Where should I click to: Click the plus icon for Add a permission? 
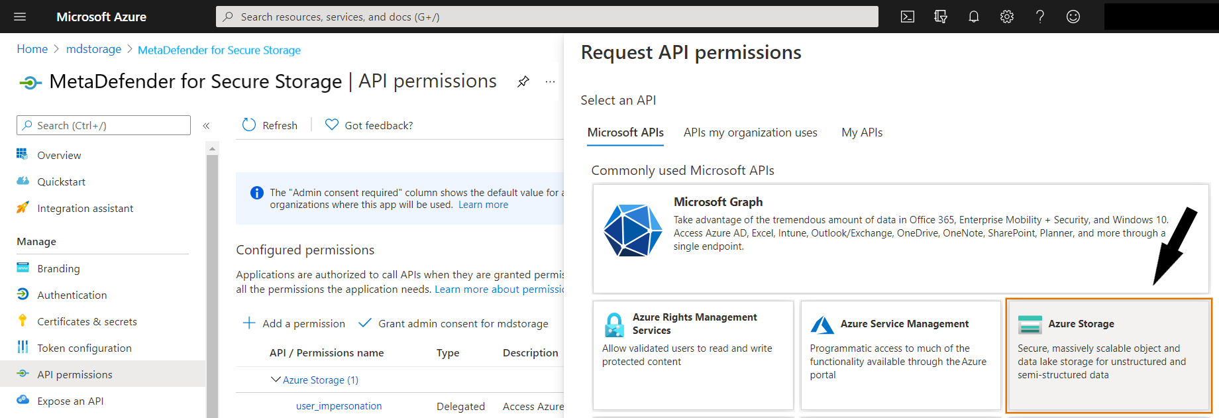click(249, 323)
